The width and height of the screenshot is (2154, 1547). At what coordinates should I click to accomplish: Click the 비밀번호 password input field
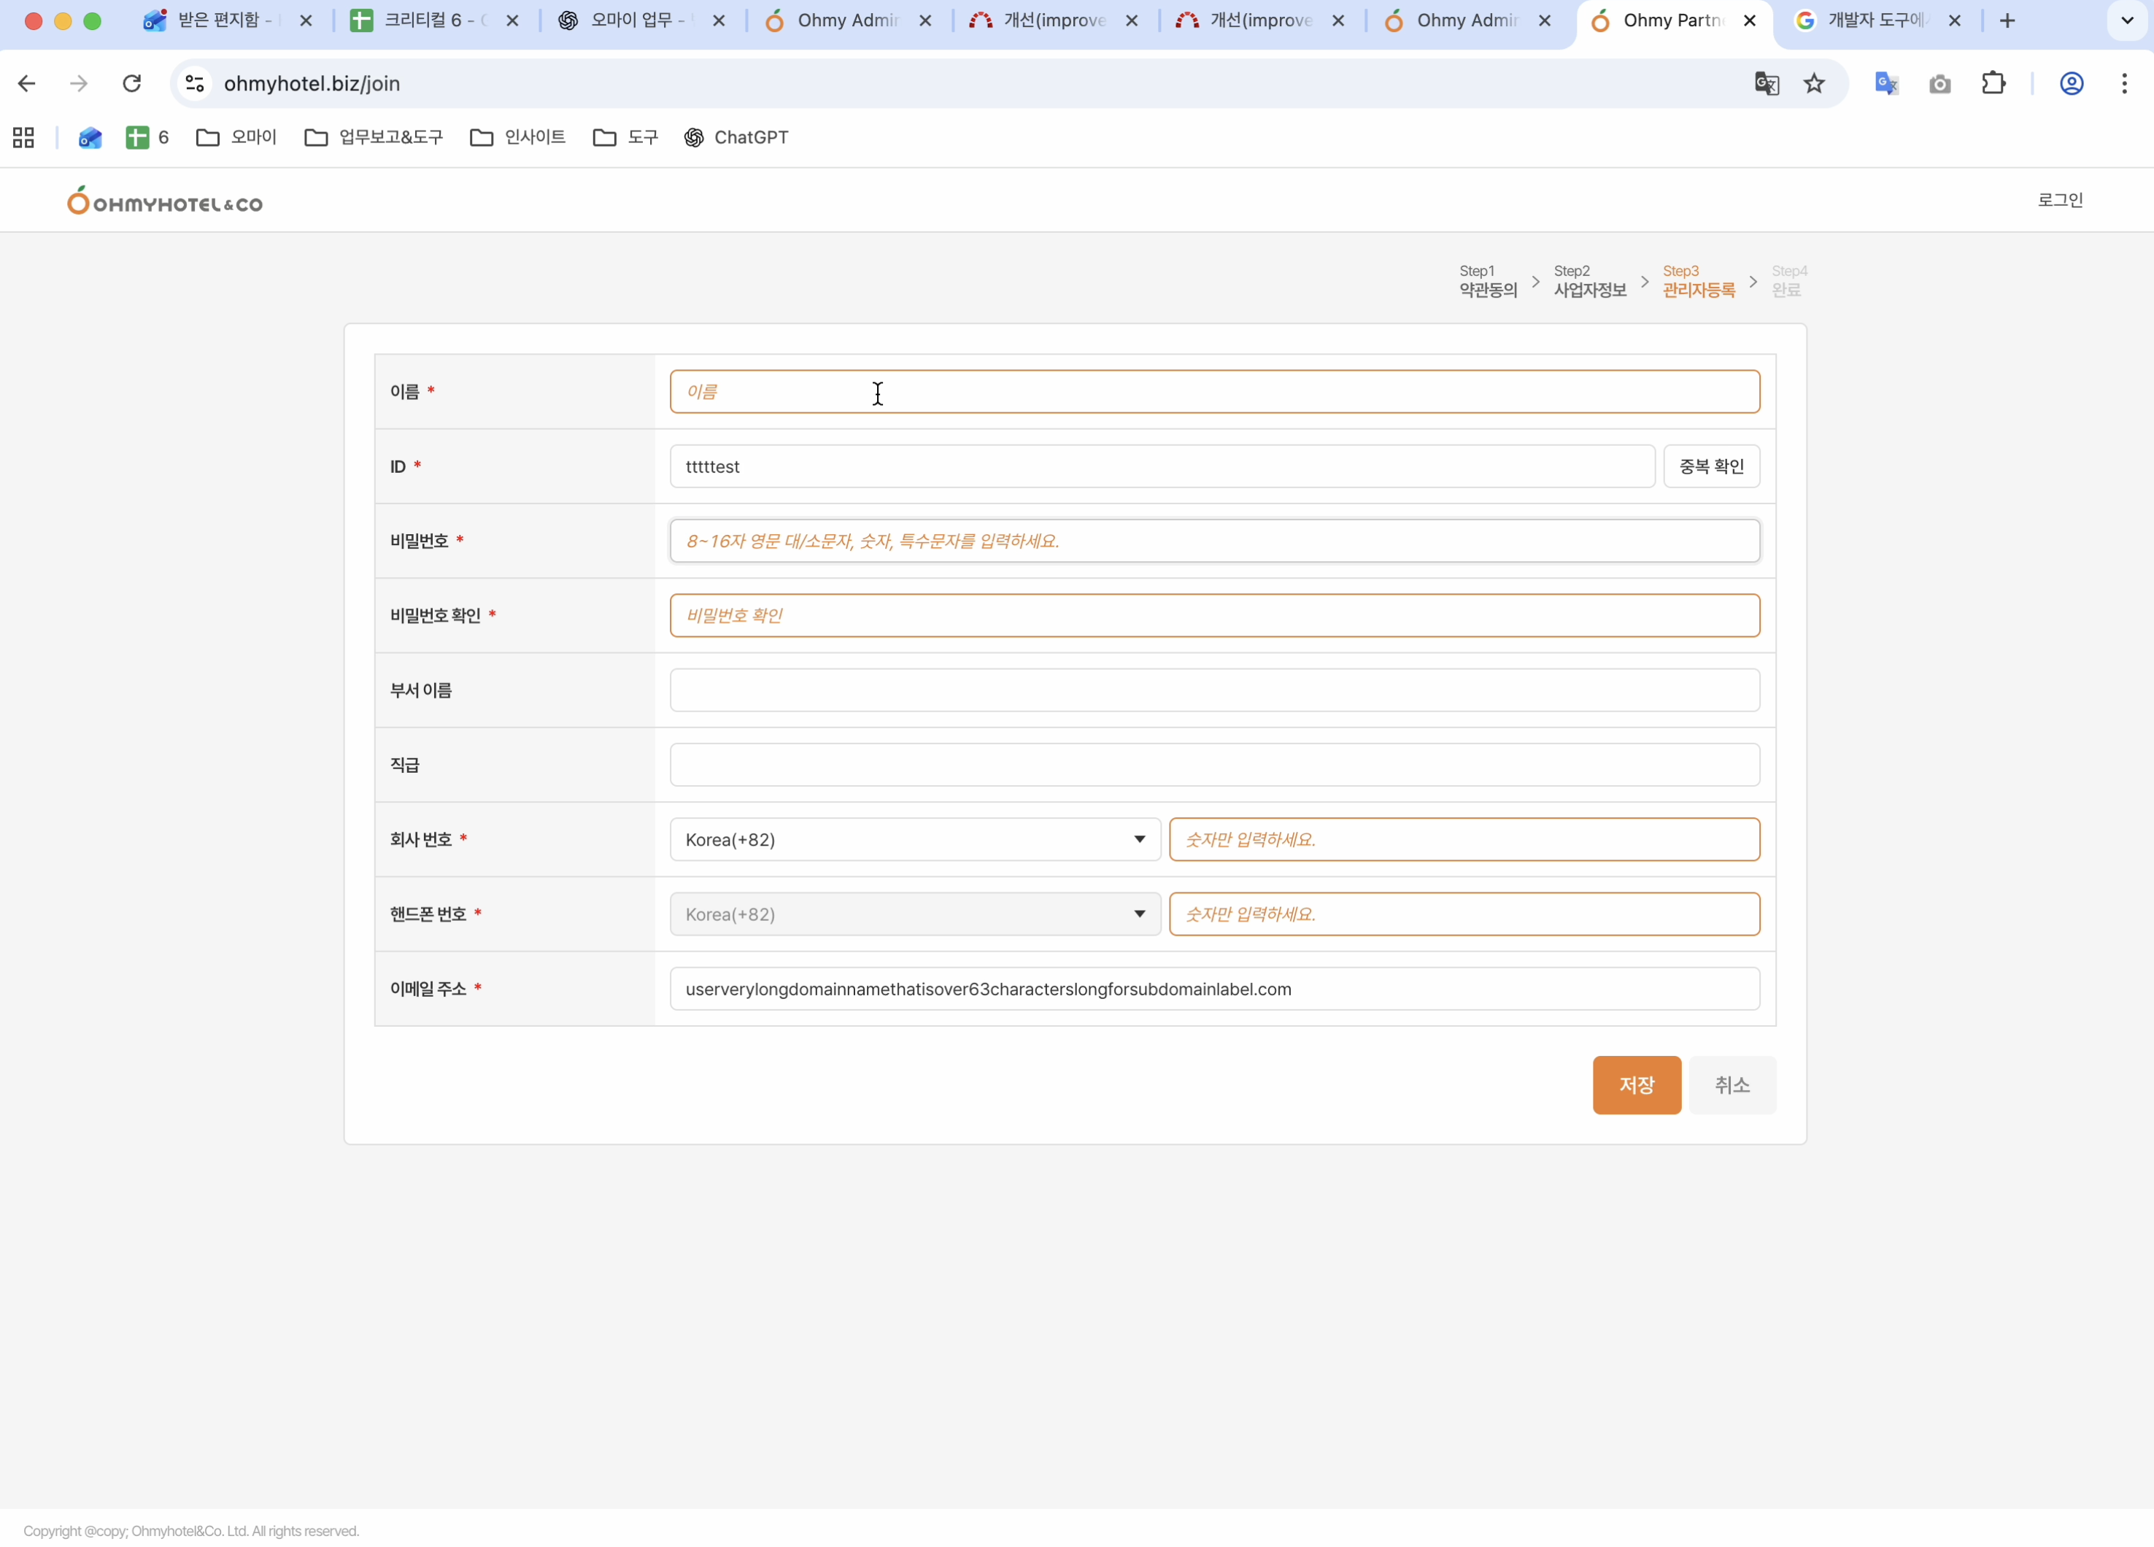pos(1213,541)
